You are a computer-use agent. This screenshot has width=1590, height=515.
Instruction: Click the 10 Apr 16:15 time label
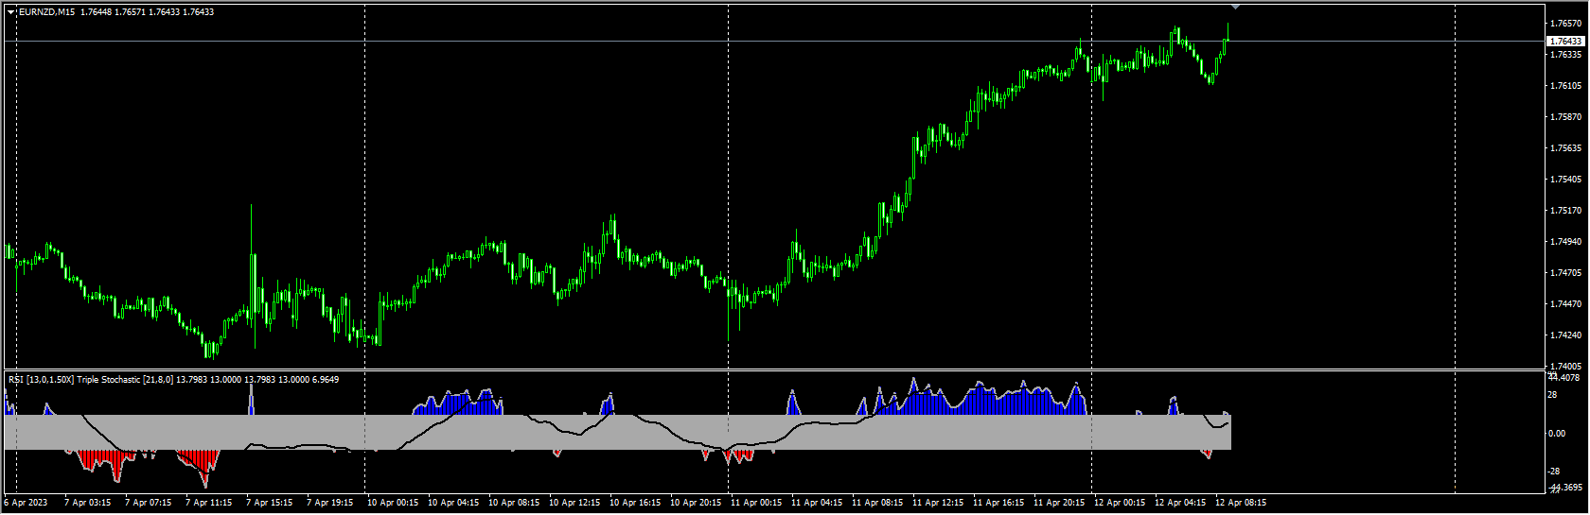(634, 503)
